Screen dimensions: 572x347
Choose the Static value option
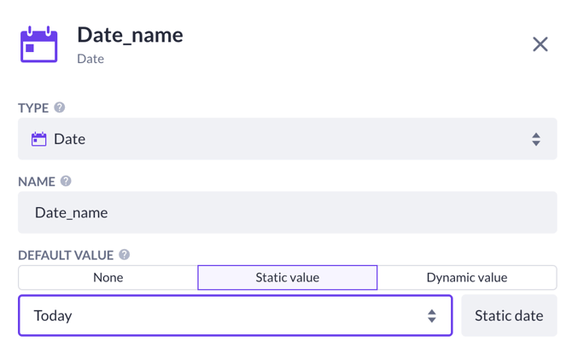pos(287,277)
